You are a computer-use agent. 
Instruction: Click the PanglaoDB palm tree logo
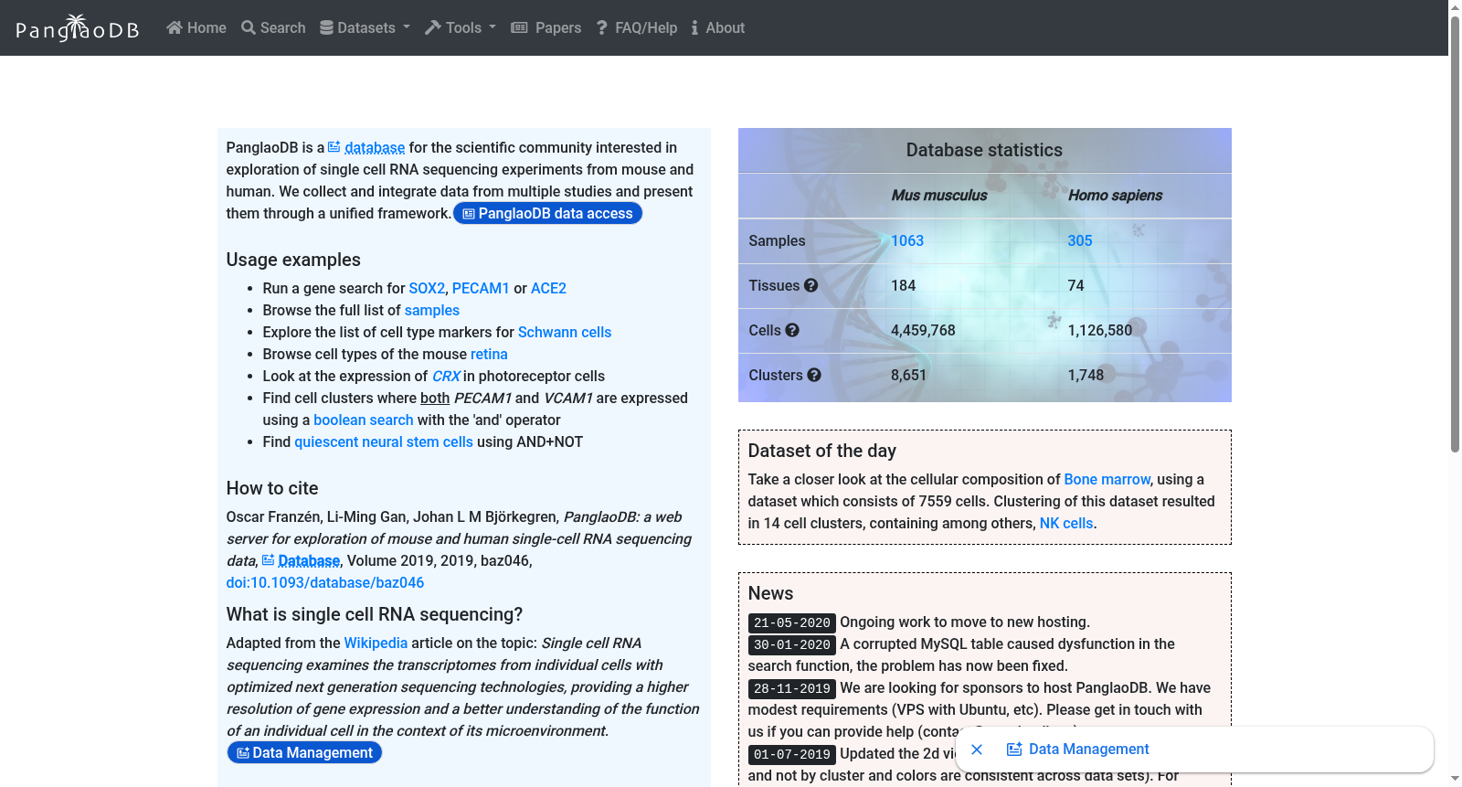tap(78, 28)
